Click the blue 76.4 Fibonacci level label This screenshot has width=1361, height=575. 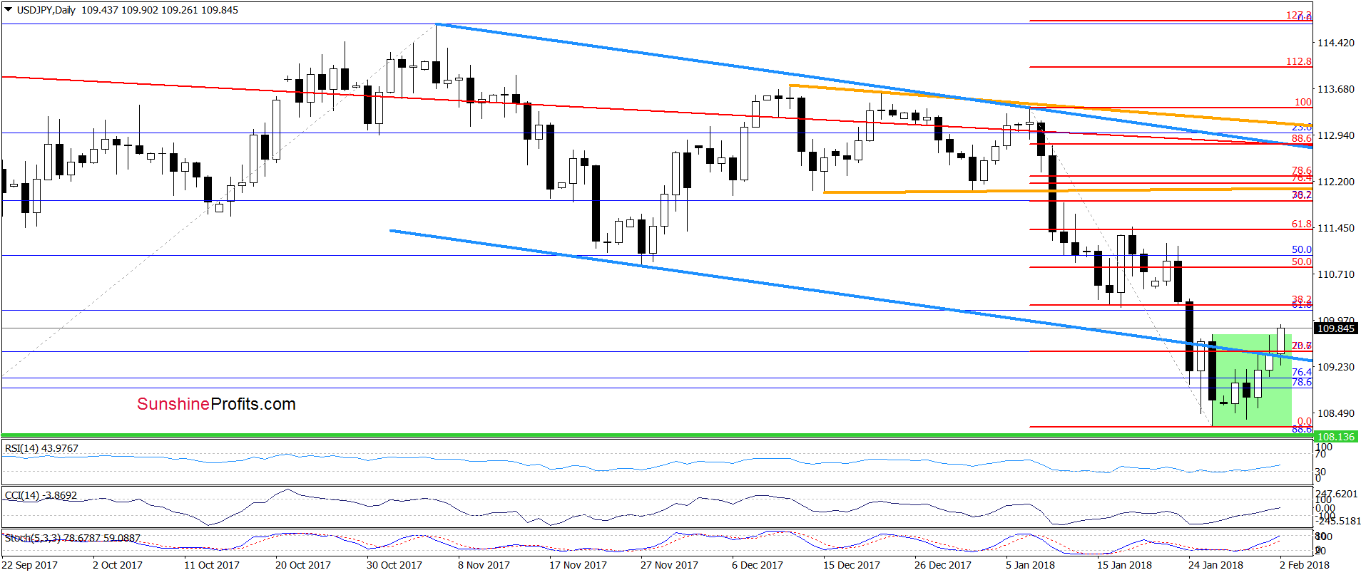click(x=1302, y=372)
